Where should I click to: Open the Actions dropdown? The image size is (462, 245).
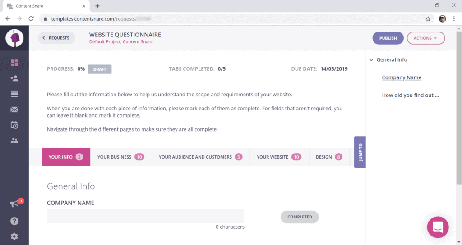point(426,38)
